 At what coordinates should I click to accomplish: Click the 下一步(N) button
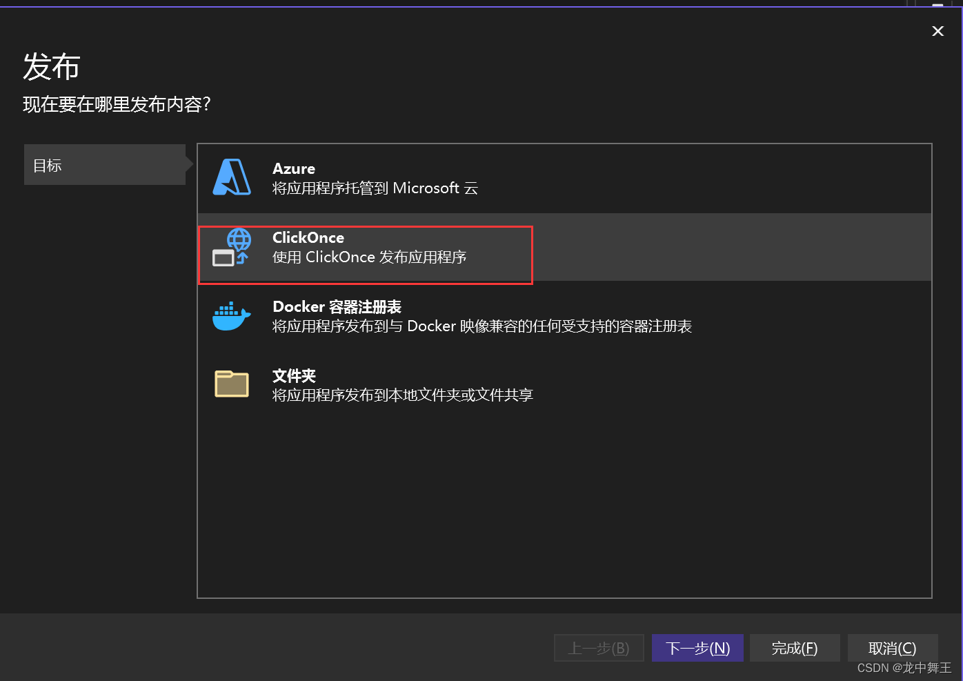tap(697, 648)
